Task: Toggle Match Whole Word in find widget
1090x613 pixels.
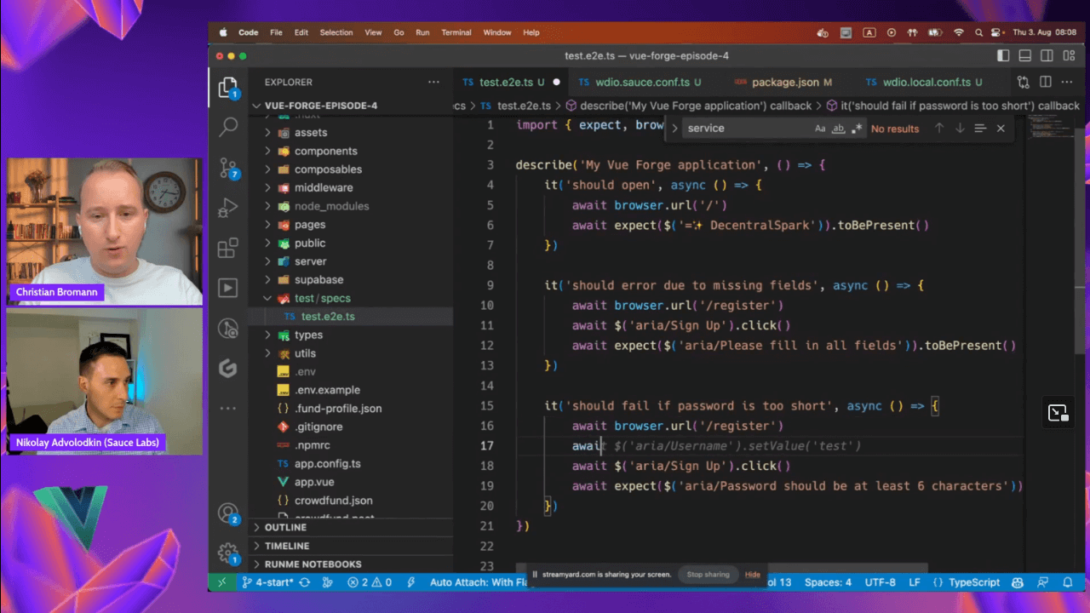Action: point(838,129)
